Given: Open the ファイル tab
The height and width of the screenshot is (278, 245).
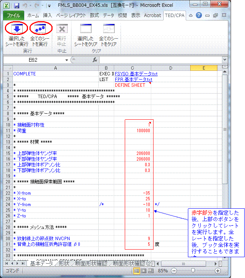Looking at the screenshot, I should pyautogui.click(x=14, y=16).
